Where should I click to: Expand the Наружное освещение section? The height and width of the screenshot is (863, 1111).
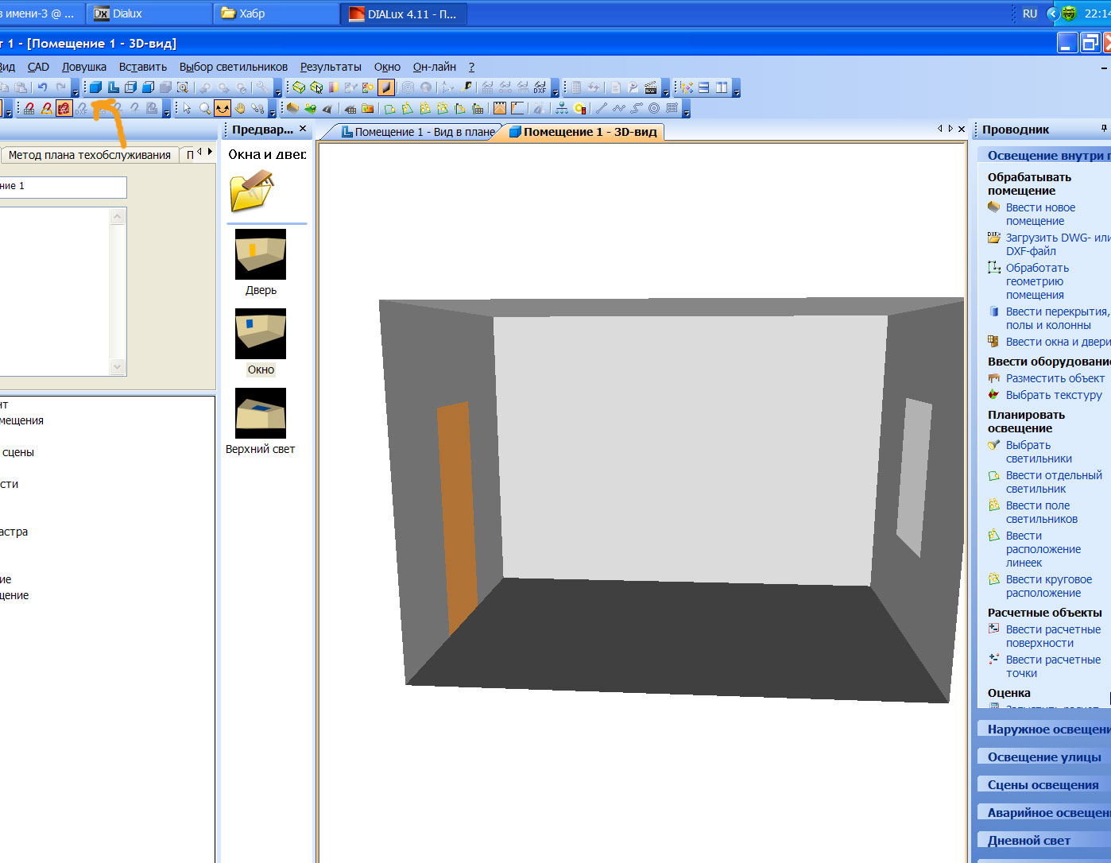click(x=1044, y=729)
